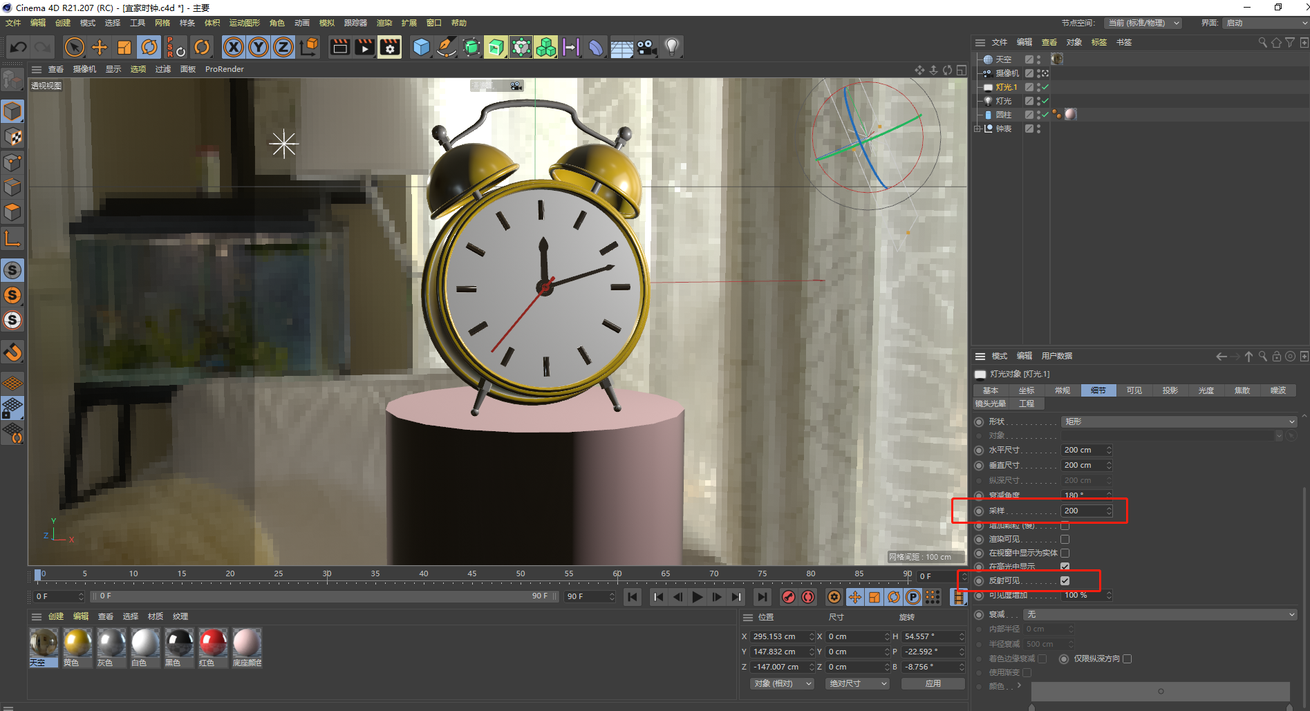Screen dimensions: 1310x711
Task: Toggle 仅限纵深方向 checkbox
Action: tap(1127, 658)
